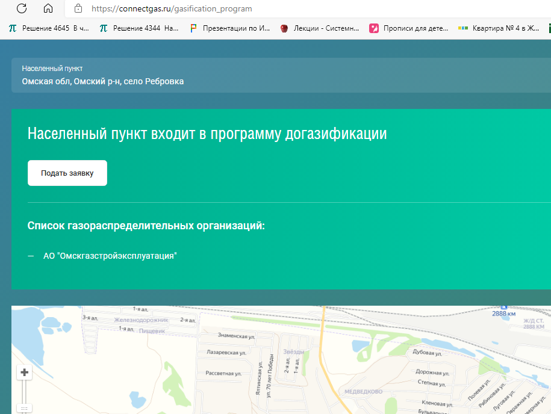
Task: Open the "Решение 4344" bookmark
Action: [x=140, y=28]
